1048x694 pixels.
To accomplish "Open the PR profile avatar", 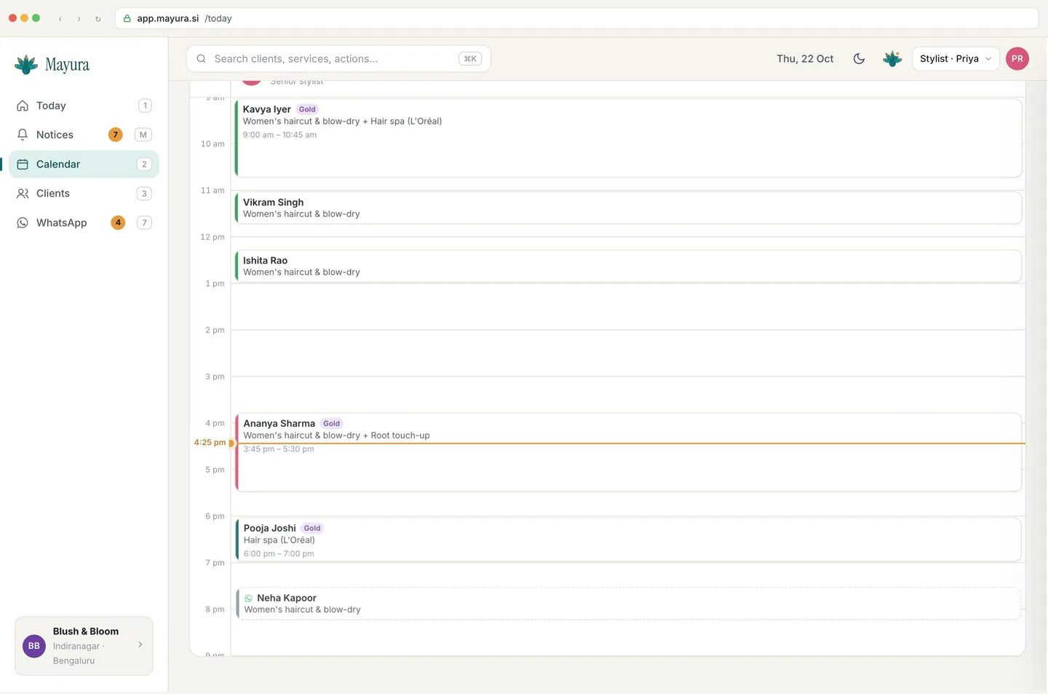I will (x=1017, y=59).
